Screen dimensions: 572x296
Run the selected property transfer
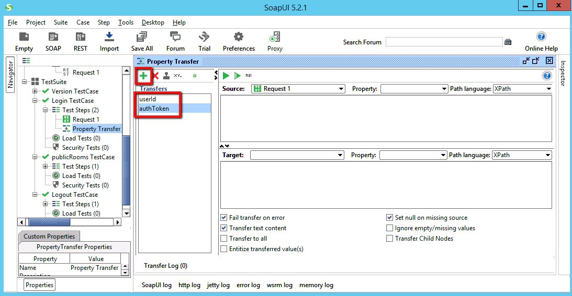pos(226,75)
